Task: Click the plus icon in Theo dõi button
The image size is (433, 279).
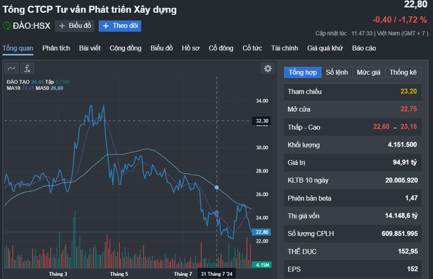Action: coord(105,26)
